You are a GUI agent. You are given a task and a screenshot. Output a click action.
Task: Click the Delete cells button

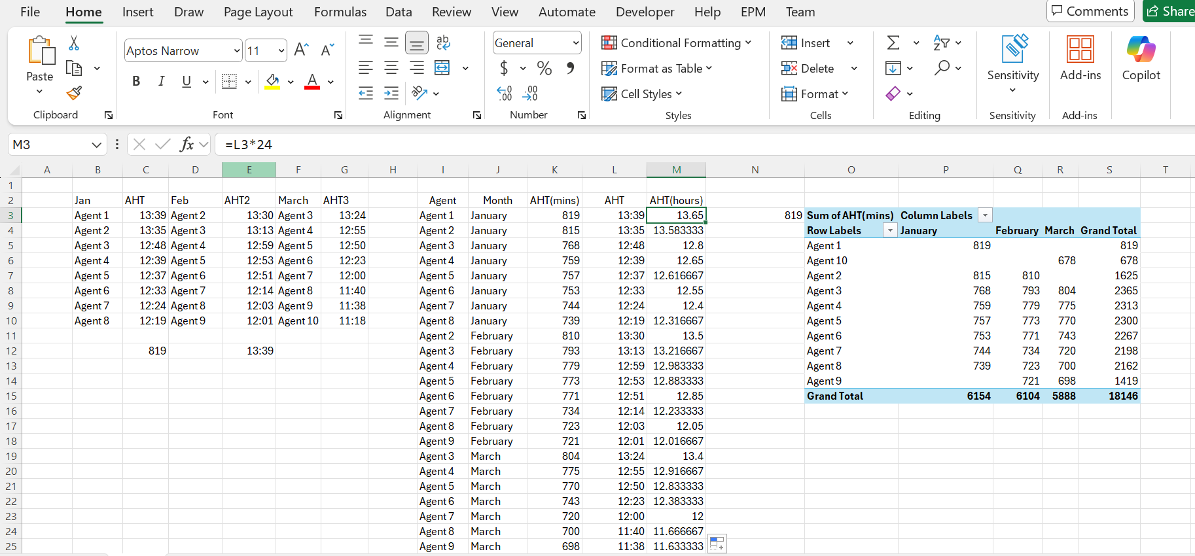(x=808, y=69)
